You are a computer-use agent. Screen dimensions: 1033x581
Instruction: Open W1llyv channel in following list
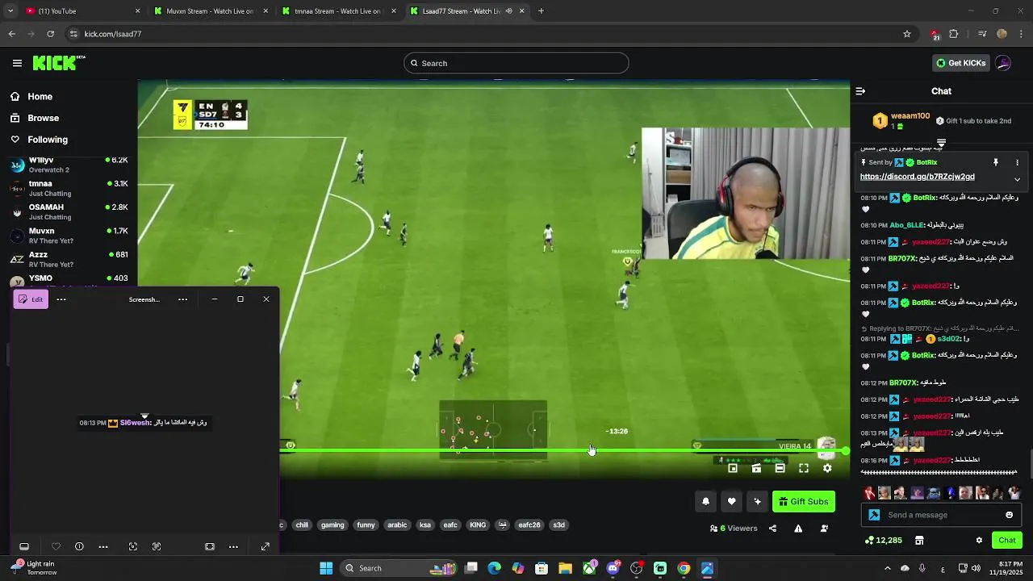[x=69, y=165]
